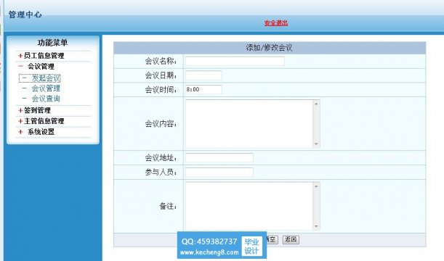
Task: Open the 会议管理 submenu link
Action: (x=46, y=88)
